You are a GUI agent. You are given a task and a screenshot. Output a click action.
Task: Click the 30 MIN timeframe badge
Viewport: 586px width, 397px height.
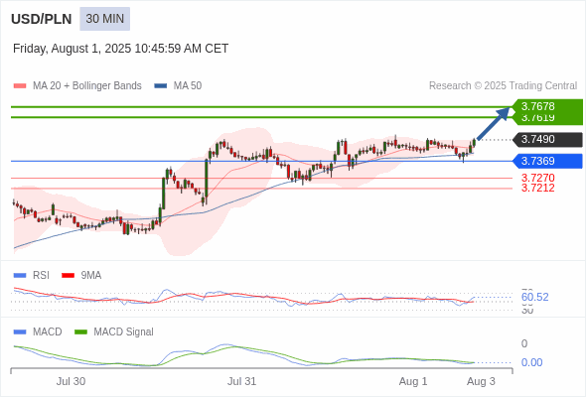tap(104, 19)
